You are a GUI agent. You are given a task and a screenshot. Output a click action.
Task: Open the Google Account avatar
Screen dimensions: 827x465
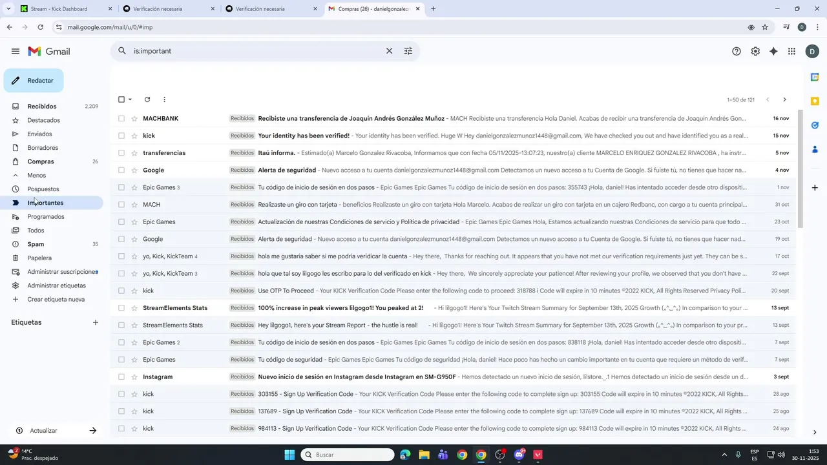(812, 52)
